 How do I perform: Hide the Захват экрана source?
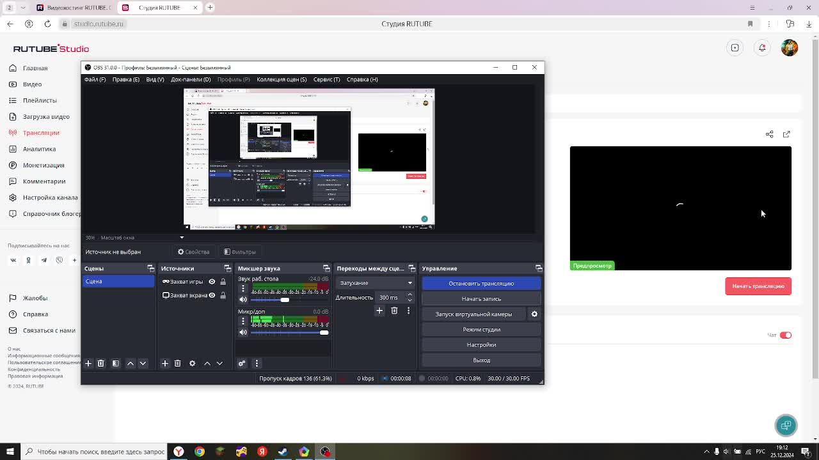tap(212, 295)
